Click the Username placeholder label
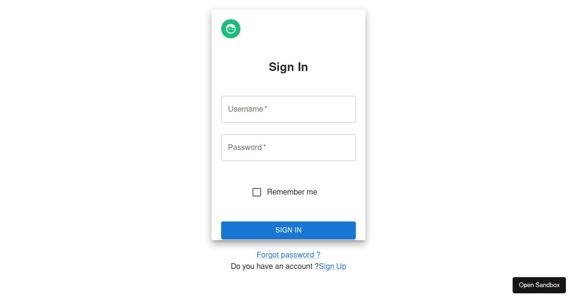 point(245,109)
